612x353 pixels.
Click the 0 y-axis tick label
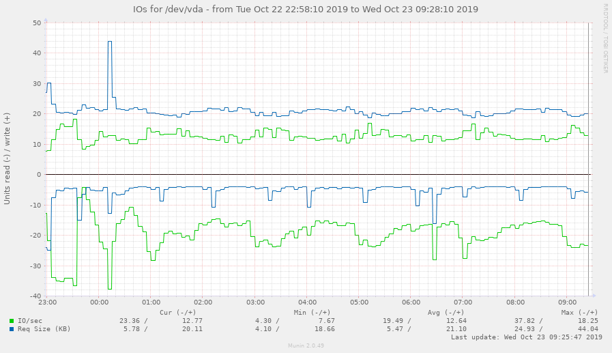(39, 175)
